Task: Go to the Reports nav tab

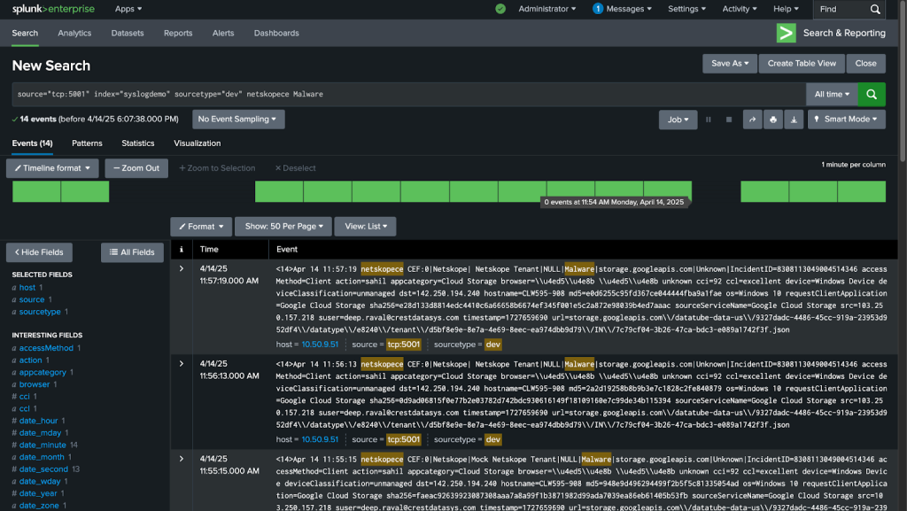Action: click(178, 33)
